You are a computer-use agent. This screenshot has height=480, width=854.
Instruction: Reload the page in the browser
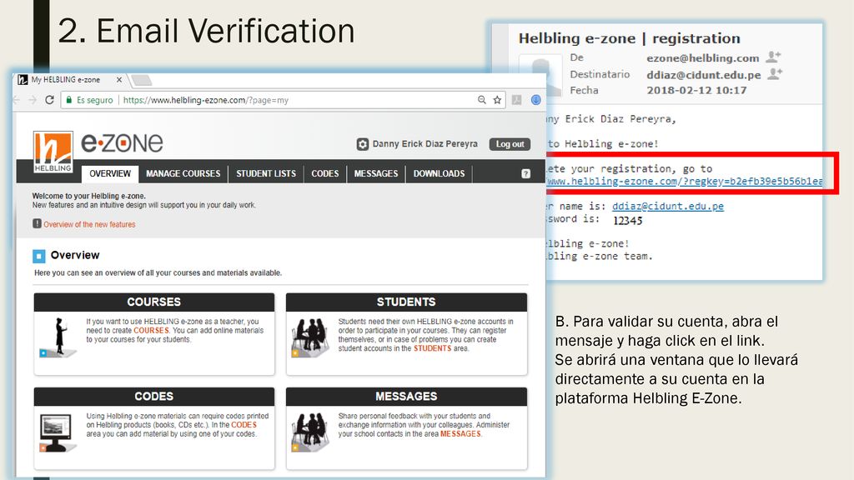[49, 100]
